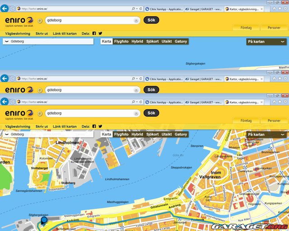Enable Hybrid map mode in the bottom map toolbar
The image size is (289, 231).
pyautogui.click(x=137, y=134)
